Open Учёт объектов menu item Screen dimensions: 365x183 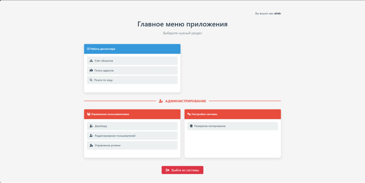coord(132,61)
